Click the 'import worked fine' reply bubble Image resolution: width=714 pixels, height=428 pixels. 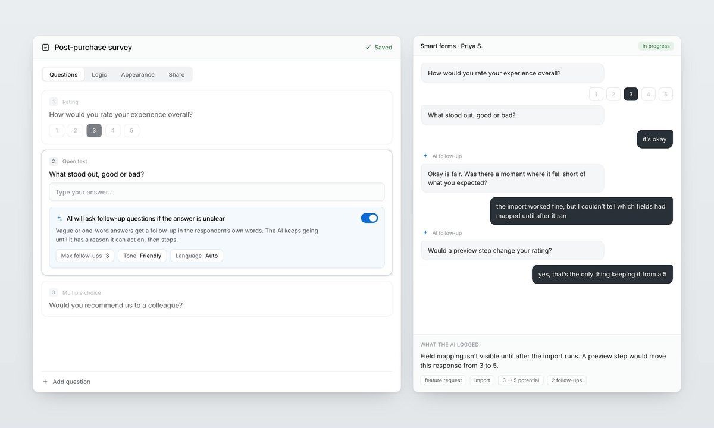[x=581, y=211]
